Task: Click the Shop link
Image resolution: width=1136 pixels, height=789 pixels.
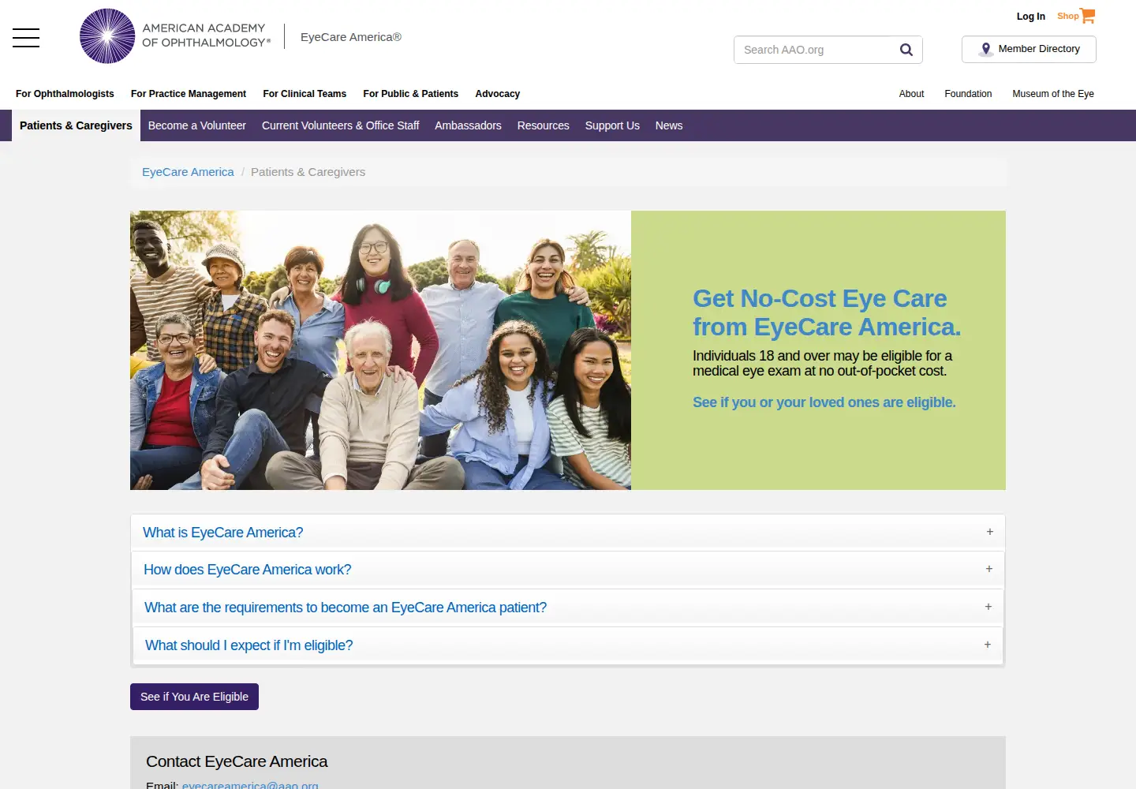Action: (1067, 16)
